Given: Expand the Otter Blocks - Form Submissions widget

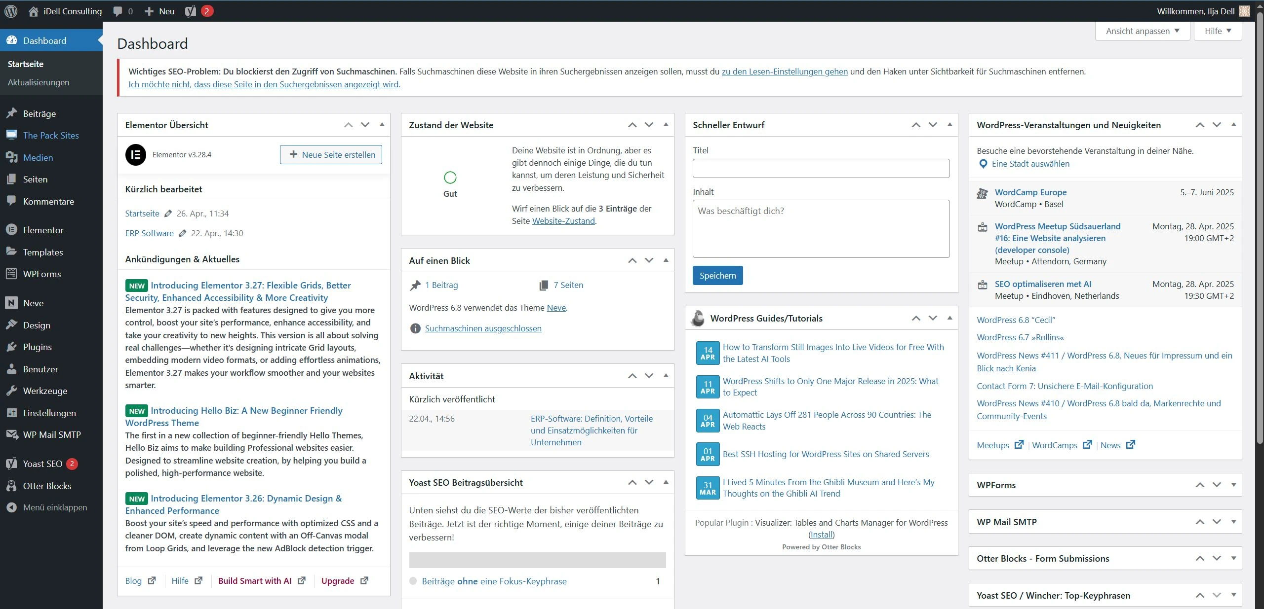Looking at the screenshot, I should [1233, 558].
